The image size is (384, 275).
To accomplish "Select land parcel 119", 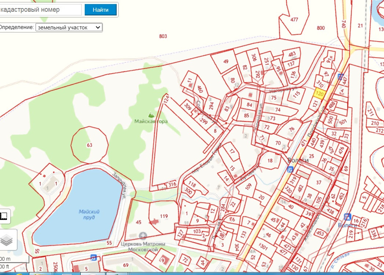I will [163, 216].
